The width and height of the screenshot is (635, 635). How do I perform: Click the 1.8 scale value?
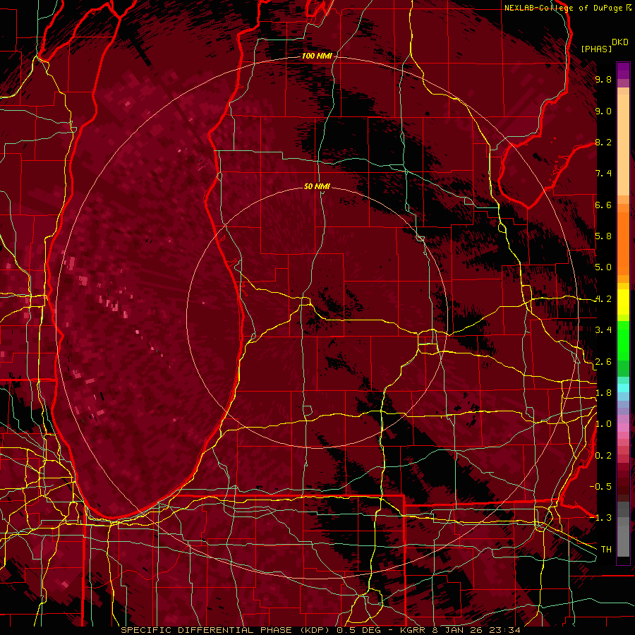603,393
